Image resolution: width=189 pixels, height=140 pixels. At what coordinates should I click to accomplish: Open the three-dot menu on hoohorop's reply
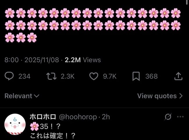[x=180, y=117]
